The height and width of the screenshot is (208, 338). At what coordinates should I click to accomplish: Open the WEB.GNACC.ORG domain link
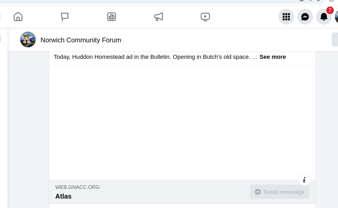(77, 187)
